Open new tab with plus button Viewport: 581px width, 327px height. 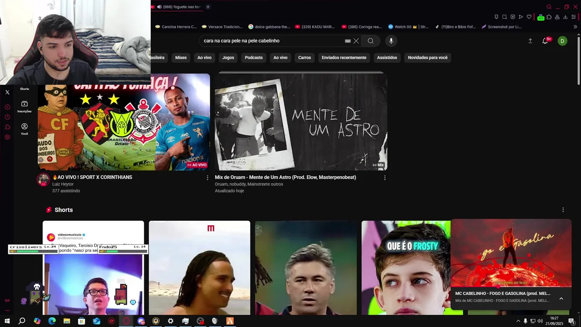(208, 7)
